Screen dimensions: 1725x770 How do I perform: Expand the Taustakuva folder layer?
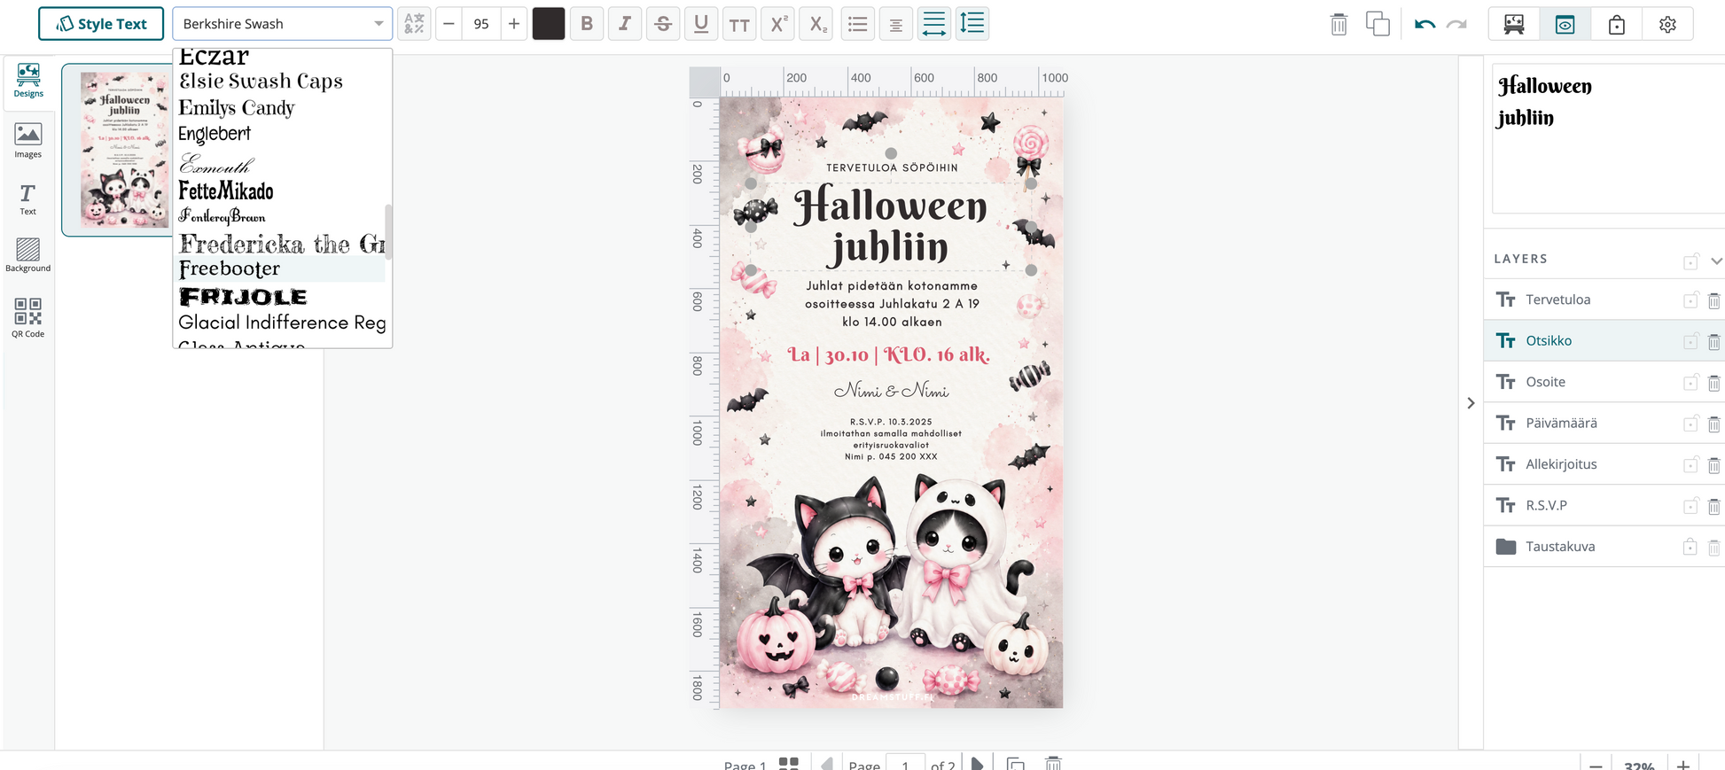[x=1505, y=547]
